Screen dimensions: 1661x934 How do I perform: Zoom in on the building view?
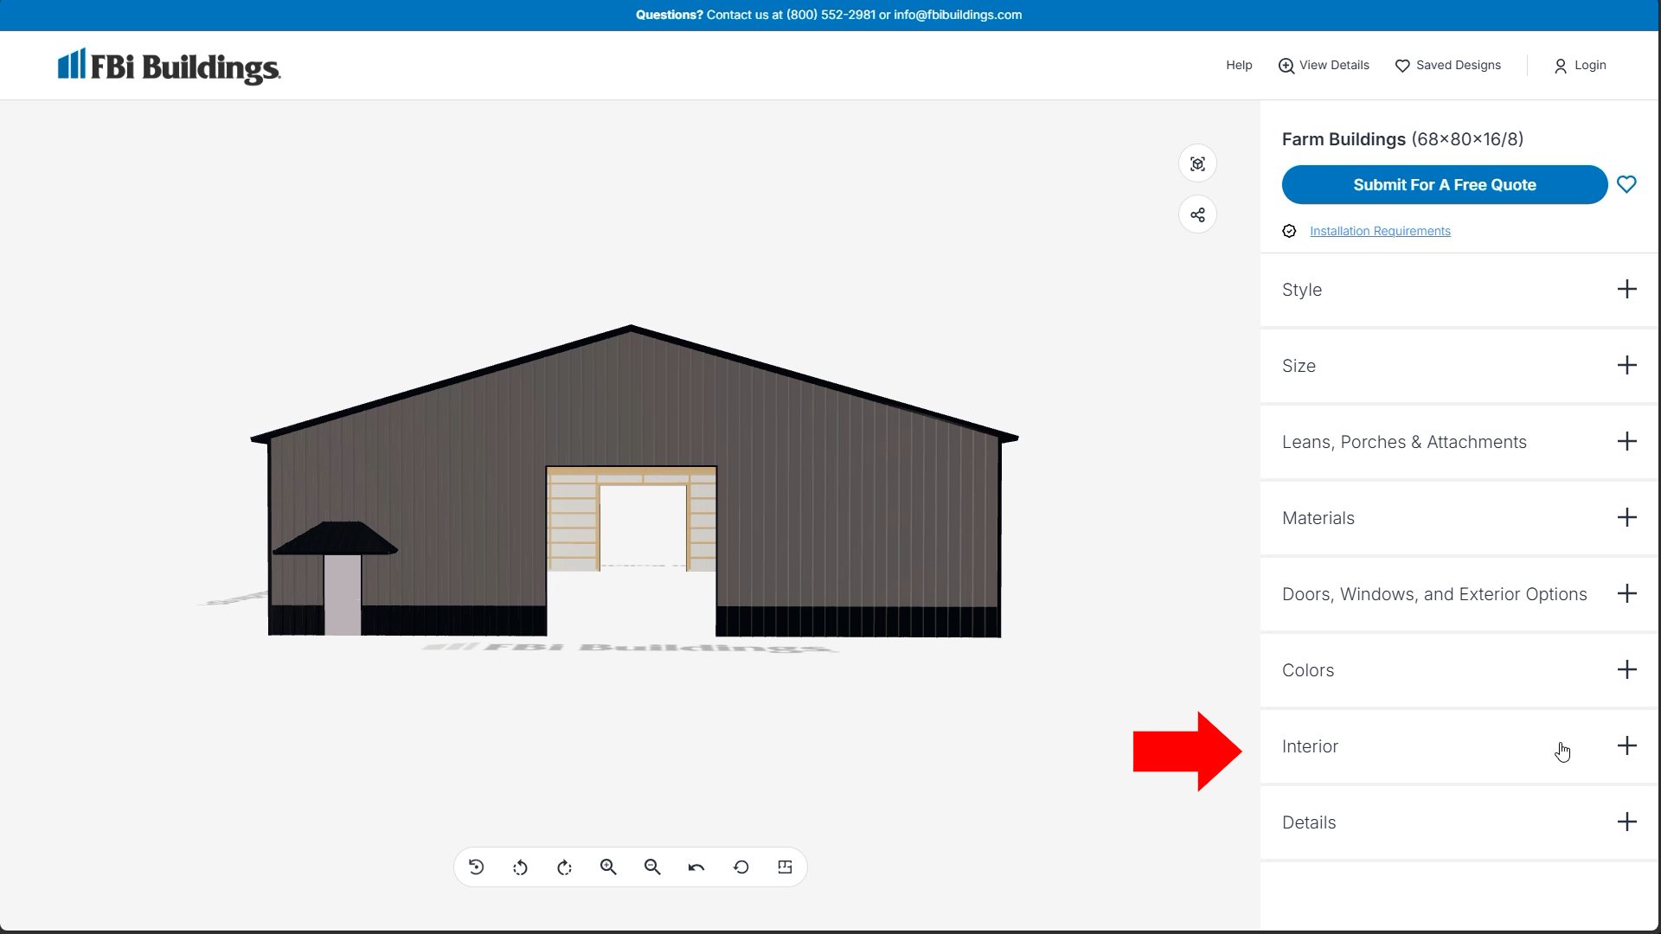(x=608, y=867)
